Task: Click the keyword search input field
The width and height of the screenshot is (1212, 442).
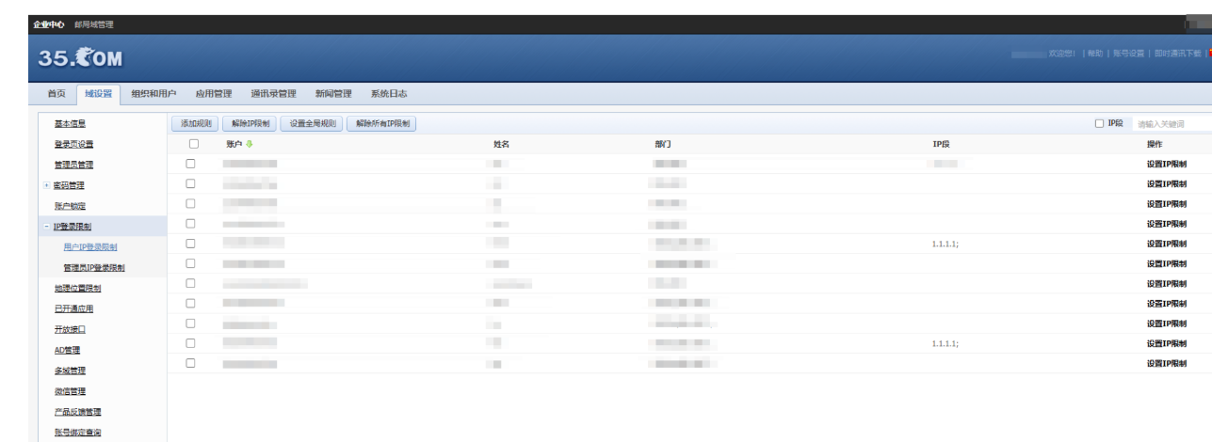Action: (x=1171, y=124)
